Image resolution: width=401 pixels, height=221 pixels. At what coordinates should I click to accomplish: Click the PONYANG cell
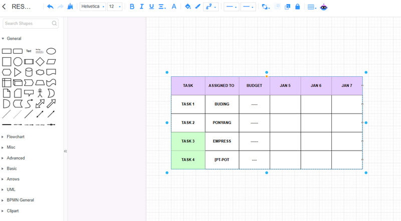point(222,123)
